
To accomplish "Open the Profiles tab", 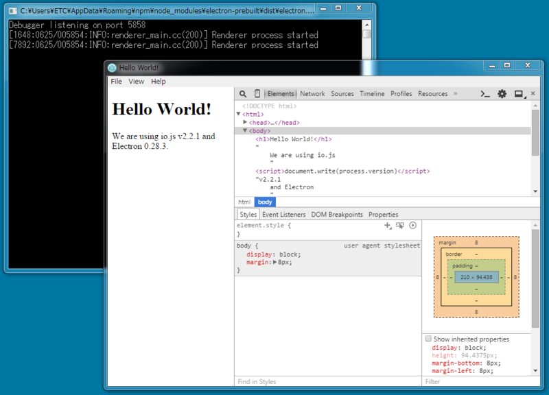I will (401, 94).
